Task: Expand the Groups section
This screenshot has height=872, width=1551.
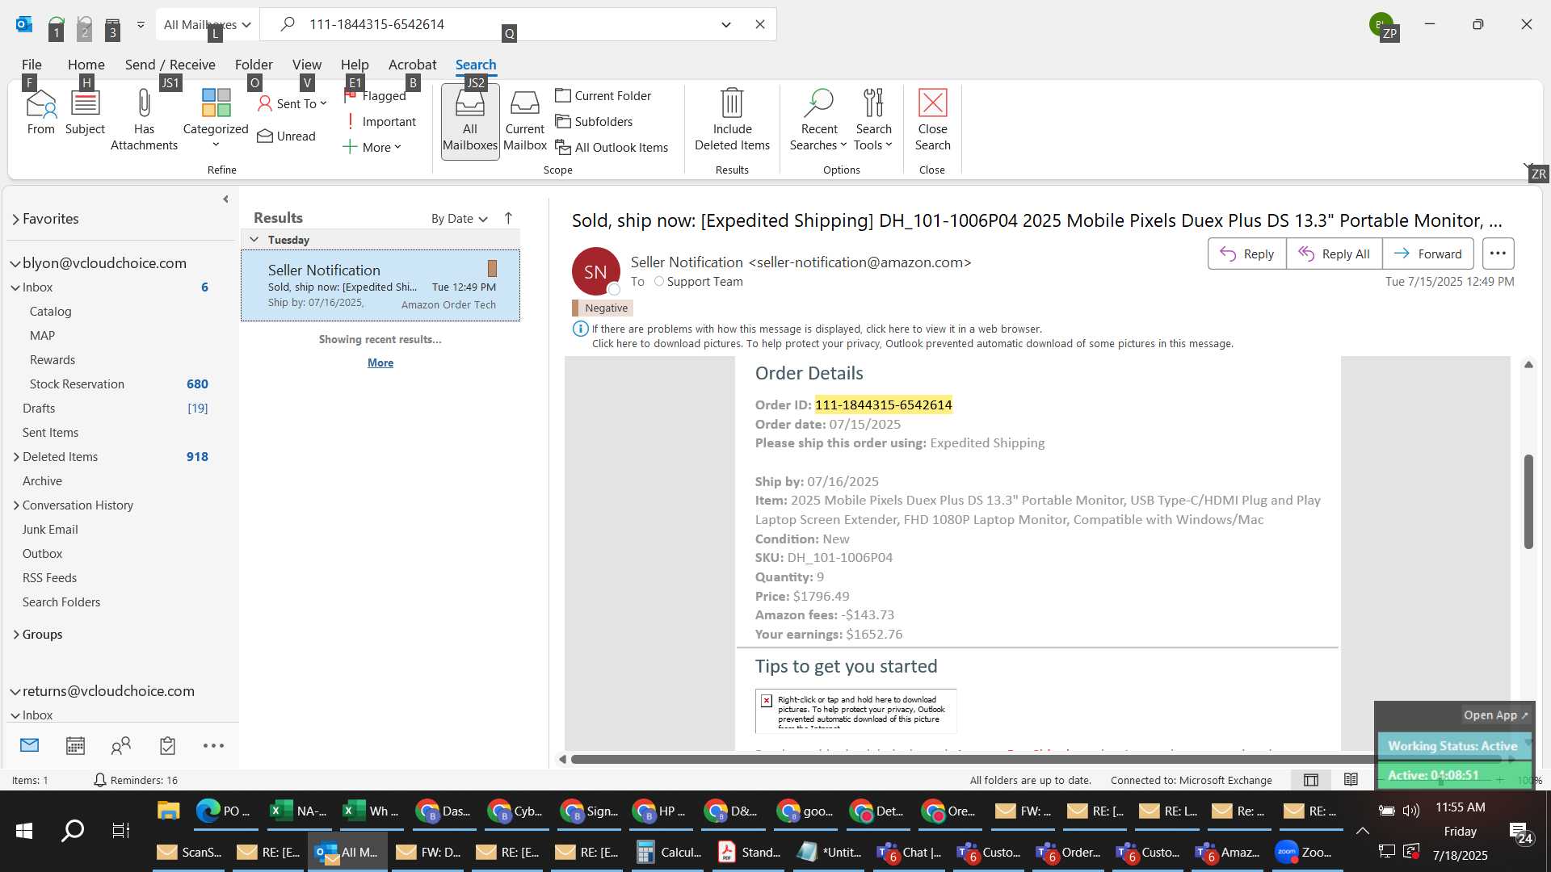Action: (16, 635)
